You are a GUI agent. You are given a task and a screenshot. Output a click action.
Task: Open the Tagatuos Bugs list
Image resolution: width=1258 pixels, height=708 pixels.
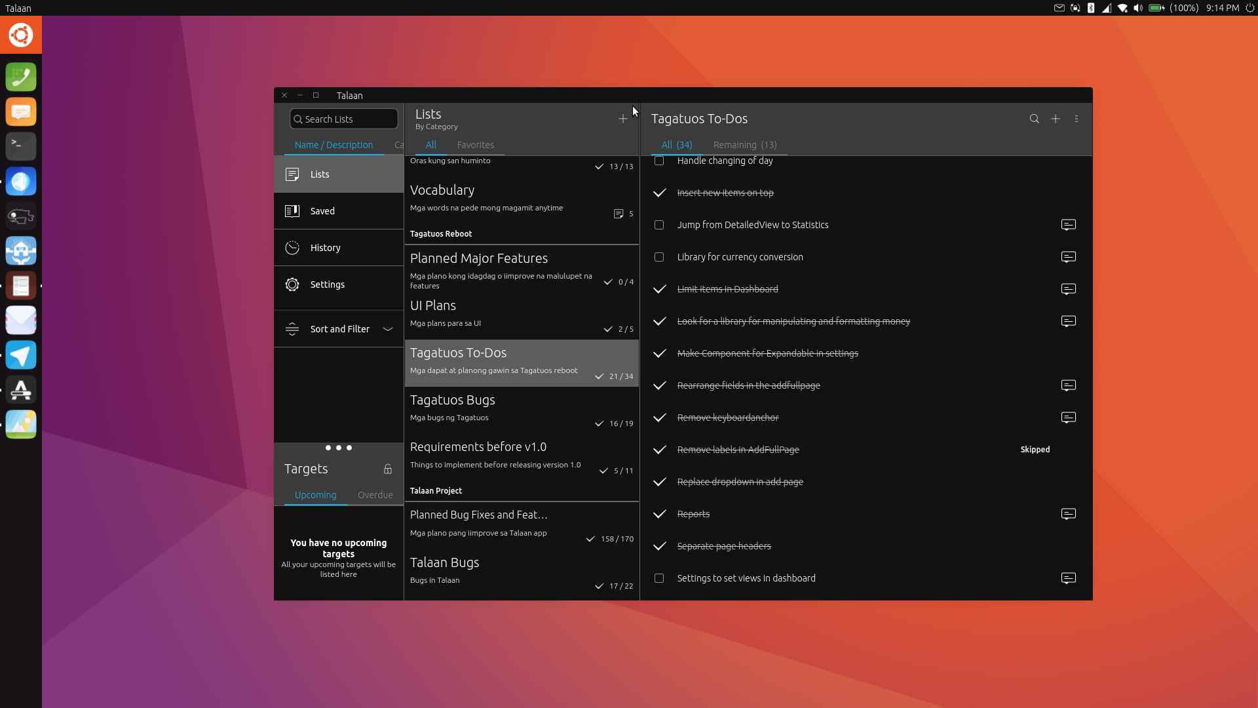[x=522, y=410]
